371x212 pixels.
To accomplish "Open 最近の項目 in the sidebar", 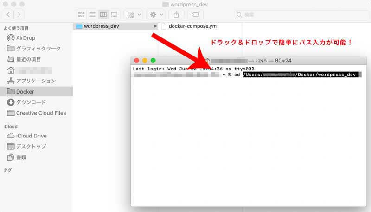I will [29, 59].
